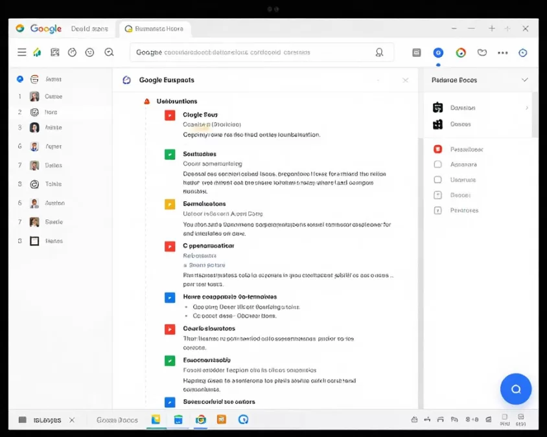Collapse the Radaroe Bocos panel chevron

(525, 80)
